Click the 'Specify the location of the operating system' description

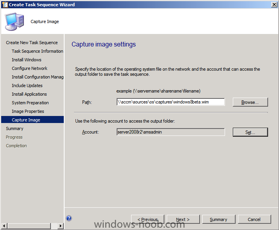pyautogui.click(x=167, y=71)
